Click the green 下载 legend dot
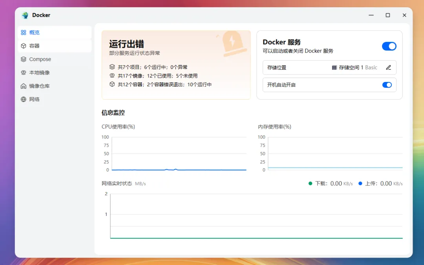424x265 pixels. 310,183
